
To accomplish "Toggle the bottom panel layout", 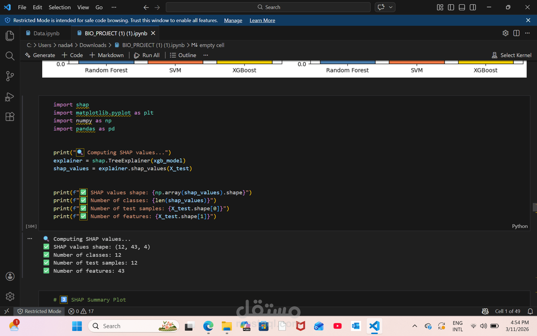I will click(462, 7).
